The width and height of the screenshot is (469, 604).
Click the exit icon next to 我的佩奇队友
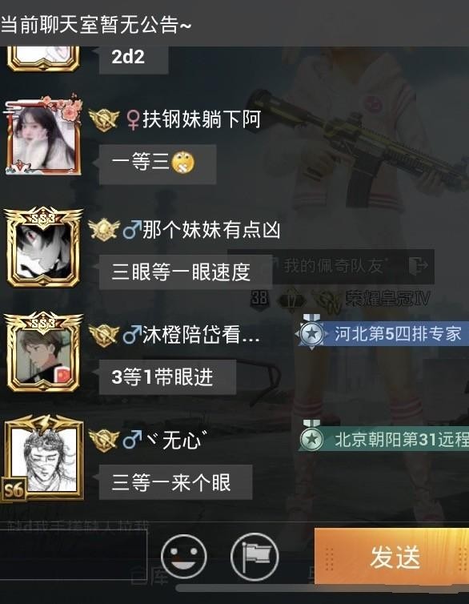pyautogui.click(x=418, y=266)
